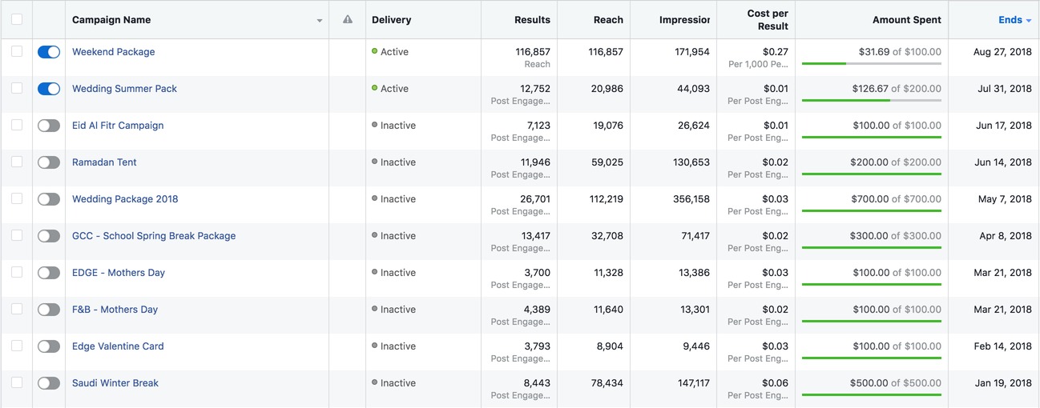Sort by Amount Spent column header
Screen dimensions: 1040x408
coord(907,20)
